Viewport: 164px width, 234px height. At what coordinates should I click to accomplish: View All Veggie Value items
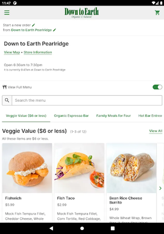click(156, 131)
